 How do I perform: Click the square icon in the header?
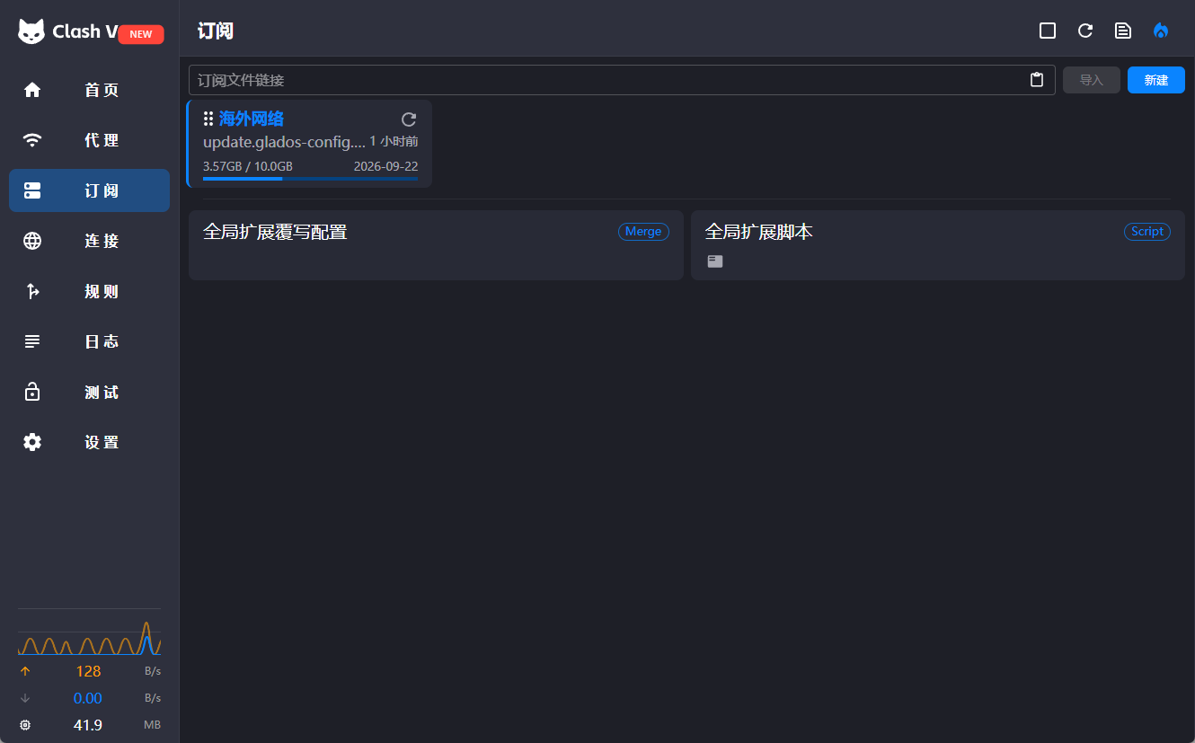(1048, 31)
